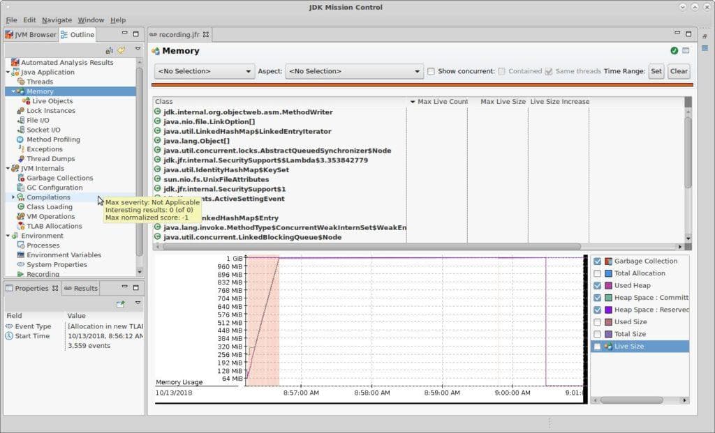
Task: Open the Properties view menu arrow
Action: [138, 303]
